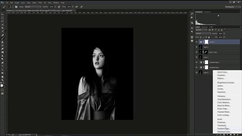242x136 pixels.
Task: Open the layer blend mode dropdown
Action: pyautogui.click(x=203, y=34)
